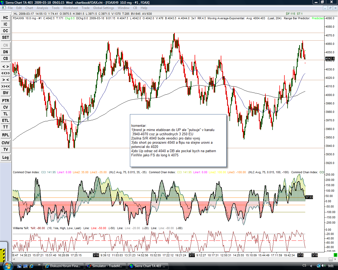Screen dimensions: 338x270
Task: Click the green '2' box under price scale
Action: point(335,255)
